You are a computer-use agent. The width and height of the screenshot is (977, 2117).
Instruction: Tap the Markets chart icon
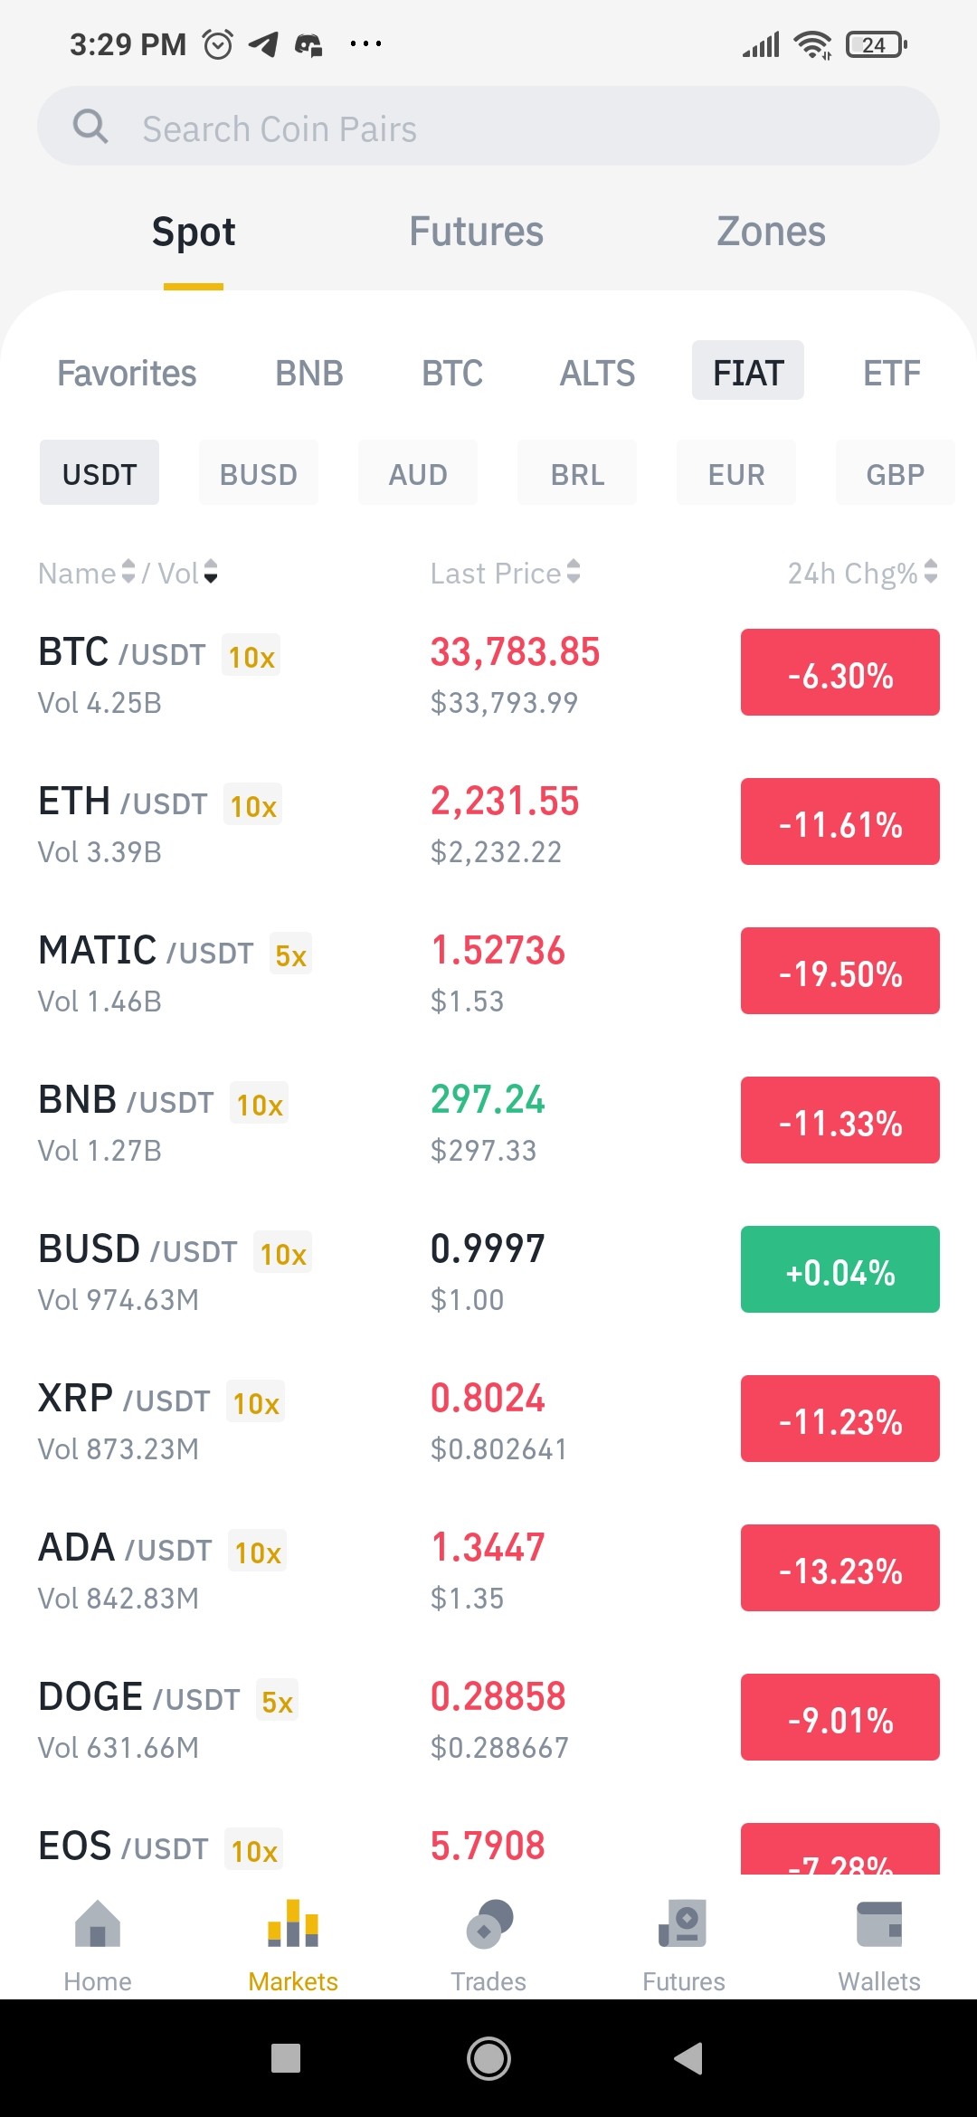coord(293,1923)
